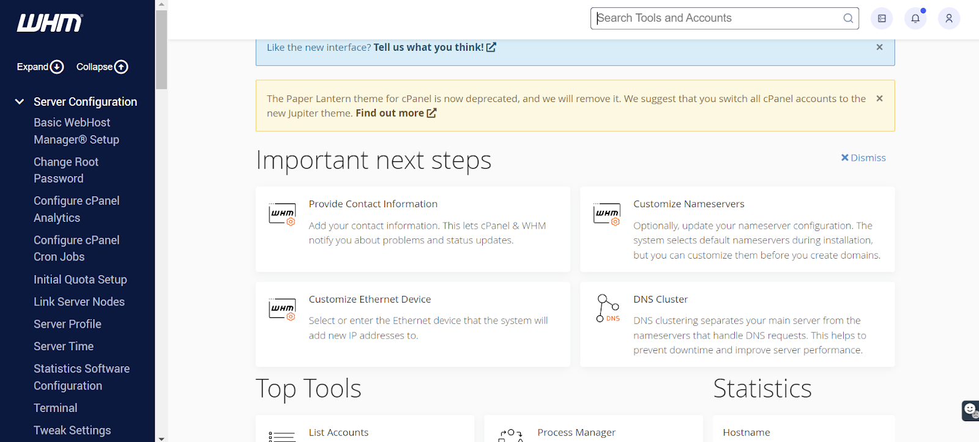Viewport: 979px width, 442px height.
Task: Click WHM icon beside Customize Nameservers
Action: [607, 214]
